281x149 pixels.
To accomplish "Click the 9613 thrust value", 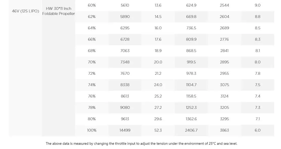I will point(125,119).
